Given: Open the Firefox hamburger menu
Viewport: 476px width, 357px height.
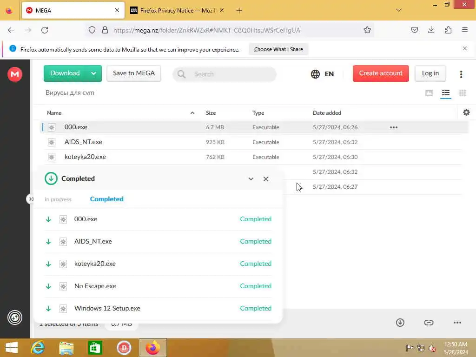Looking at the screenshot, I should (x=465, y=30).
